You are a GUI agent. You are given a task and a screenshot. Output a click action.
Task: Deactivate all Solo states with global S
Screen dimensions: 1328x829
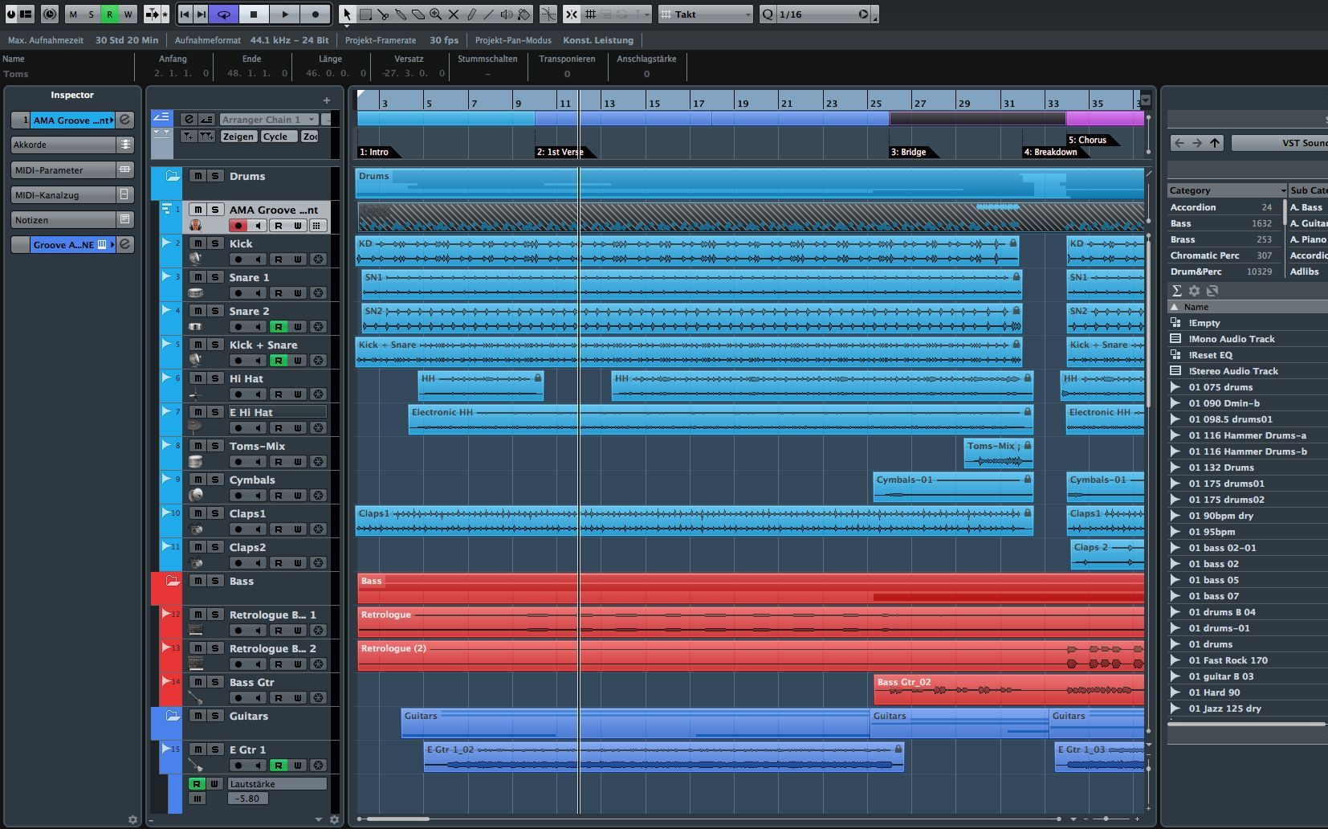coord(92,14)
